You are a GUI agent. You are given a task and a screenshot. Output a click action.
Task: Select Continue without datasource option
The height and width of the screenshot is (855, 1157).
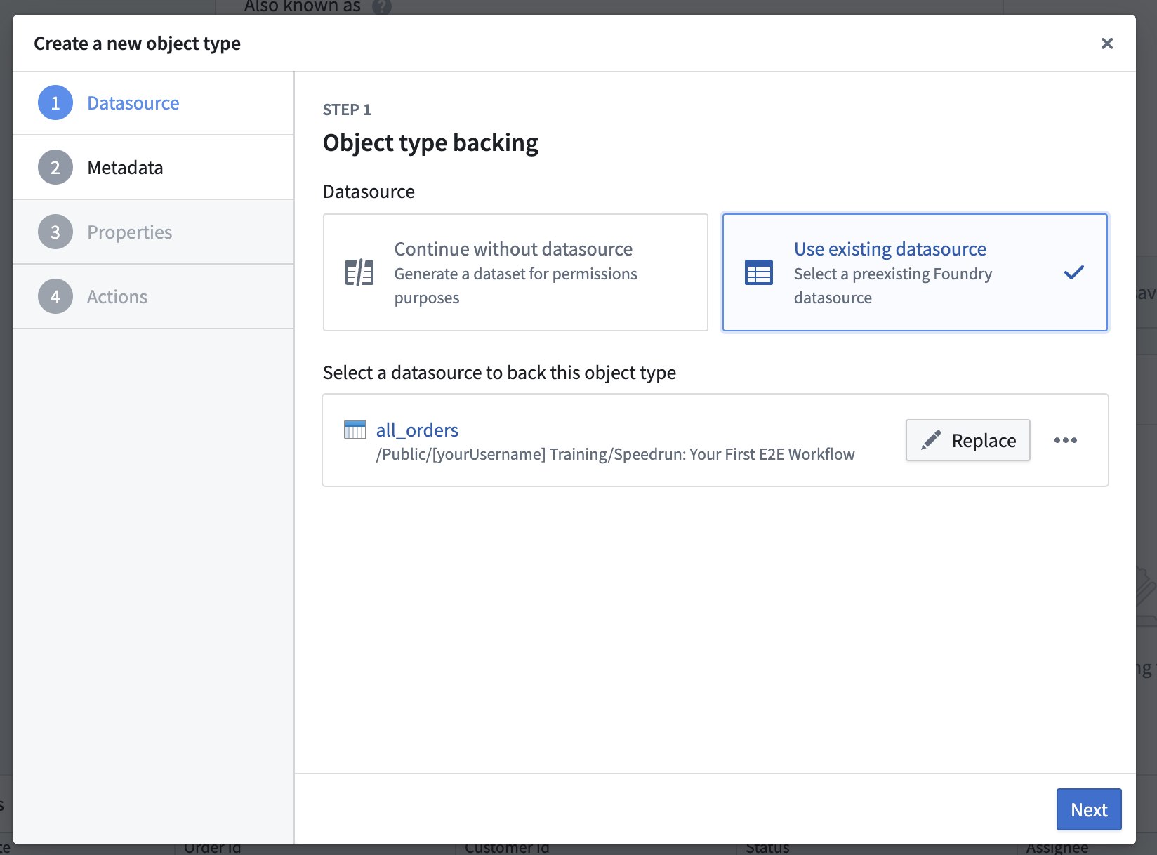pos(515,272)
